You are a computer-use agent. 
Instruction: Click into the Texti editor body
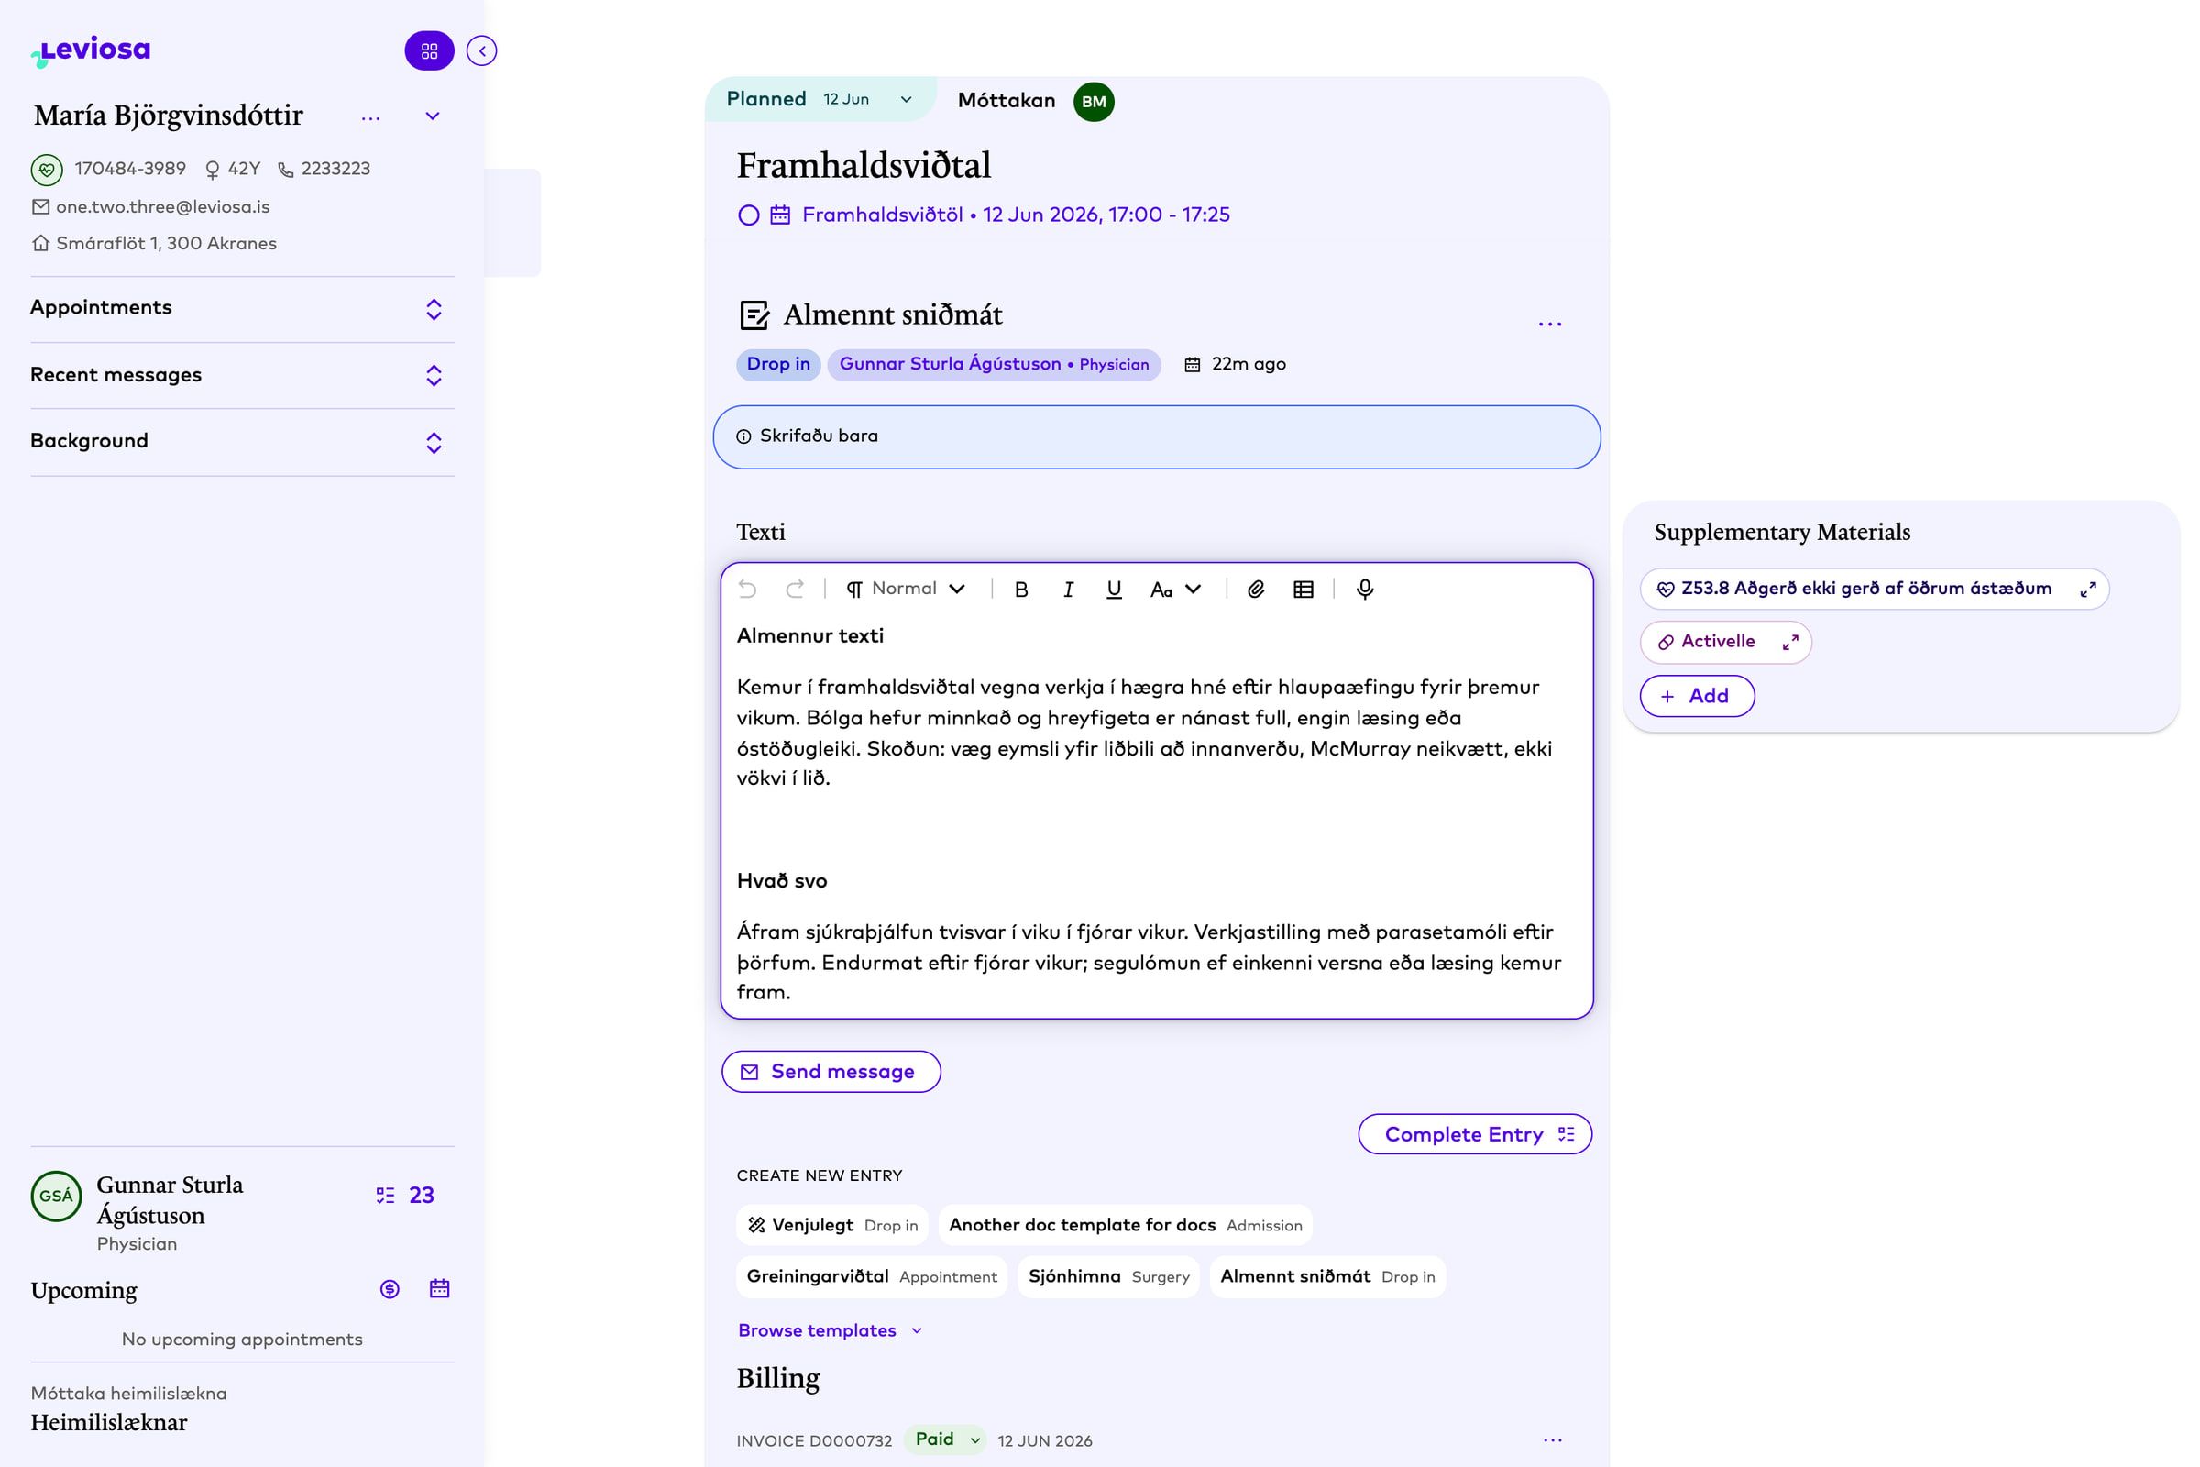(1156, 814)
